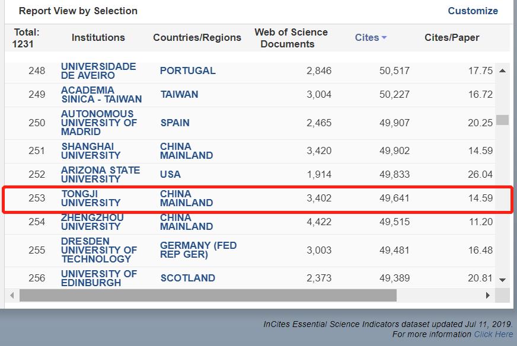Open the Customize link

(x=473, y=11)
